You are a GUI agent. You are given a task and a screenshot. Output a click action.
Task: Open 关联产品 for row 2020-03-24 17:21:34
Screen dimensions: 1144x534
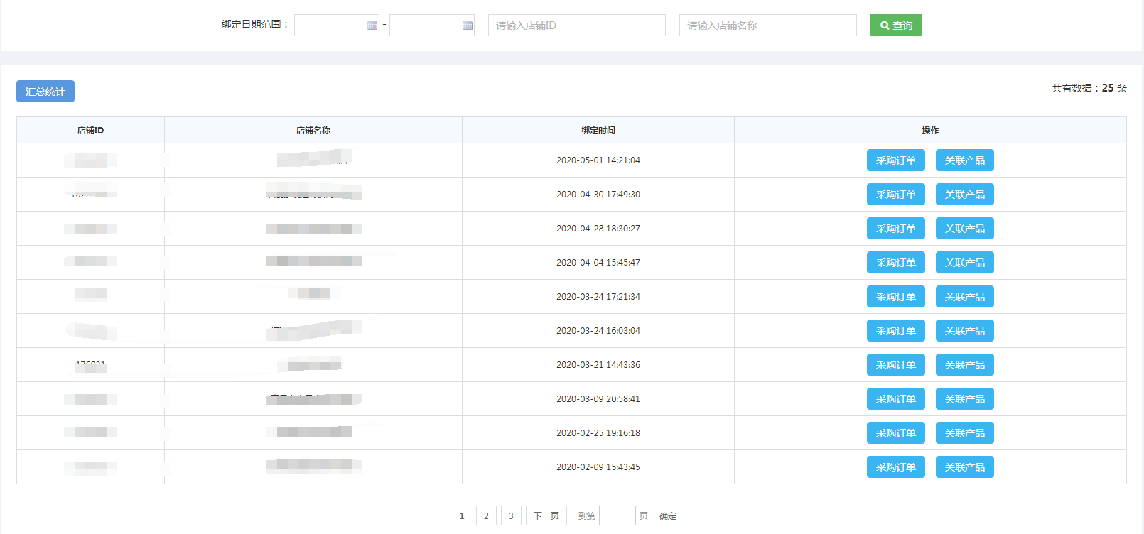coord(965,297)
